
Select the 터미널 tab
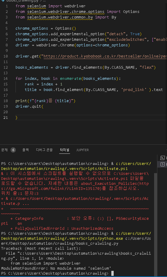tap(64, 150)
